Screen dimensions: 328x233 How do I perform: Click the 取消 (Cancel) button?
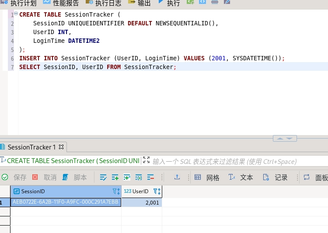[44, 177]
